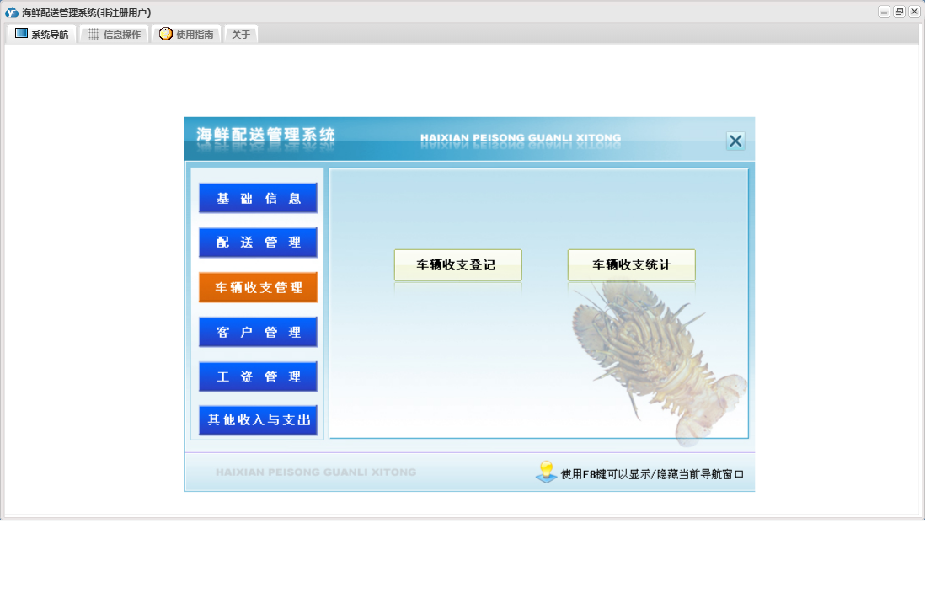The height and width of the screenshot is (603, 925).
Task: Minimize the application window
Action: point(884,12)
